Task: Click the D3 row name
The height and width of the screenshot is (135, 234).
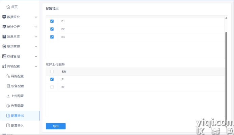Action: [x=63, y=37]
